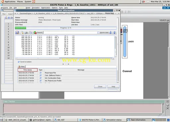This screenshot has height=122, width=170.
Task: Open the Optimization menu
Action: pyautogui.click(x=45, y=8)
